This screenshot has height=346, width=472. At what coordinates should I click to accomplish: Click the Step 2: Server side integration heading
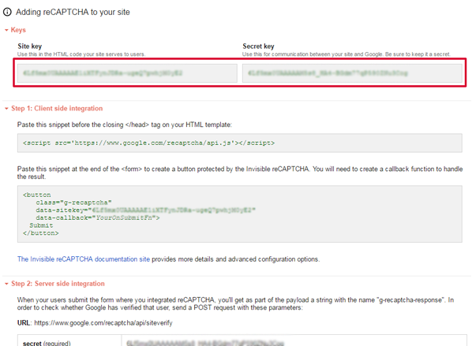click(x=58, y=284)
